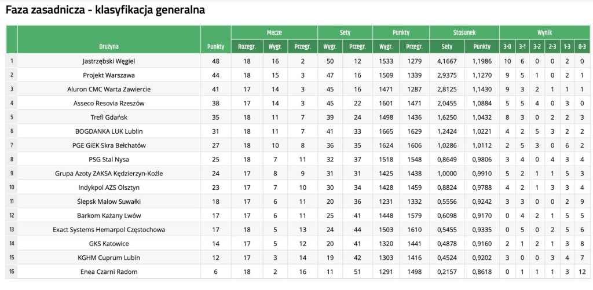The image size is (593, 290).
Task: Open Trefl Gdańsk team entry
Action: pos(108,117)
